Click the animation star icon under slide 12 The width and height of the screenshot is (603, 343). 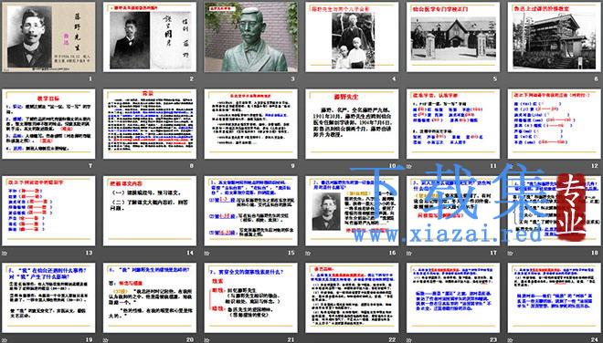coord(510,166)
